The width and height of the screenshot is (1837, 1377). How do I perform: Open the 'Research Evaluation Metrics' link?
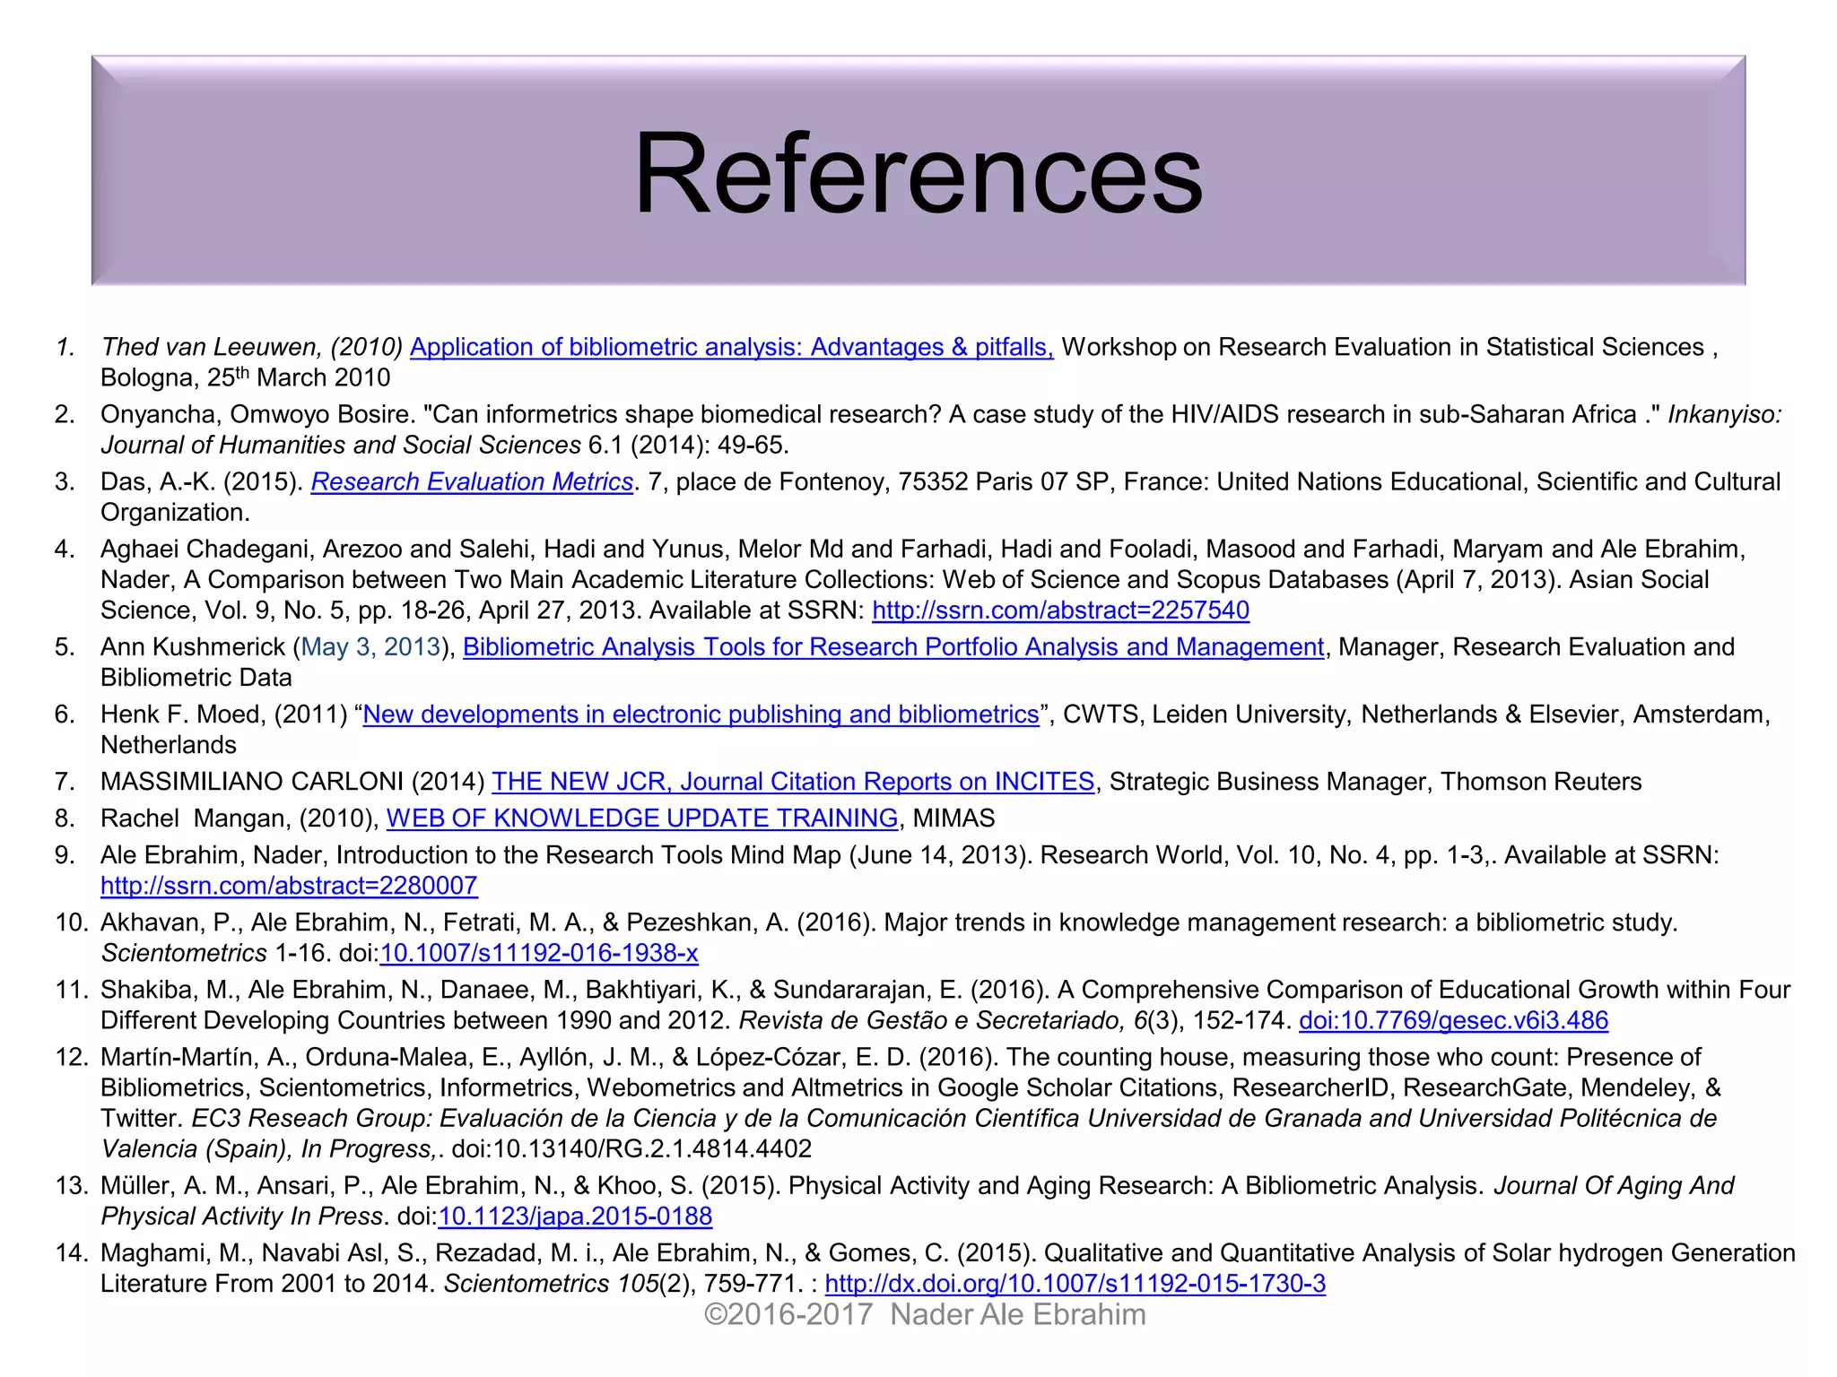pos(472,481)
